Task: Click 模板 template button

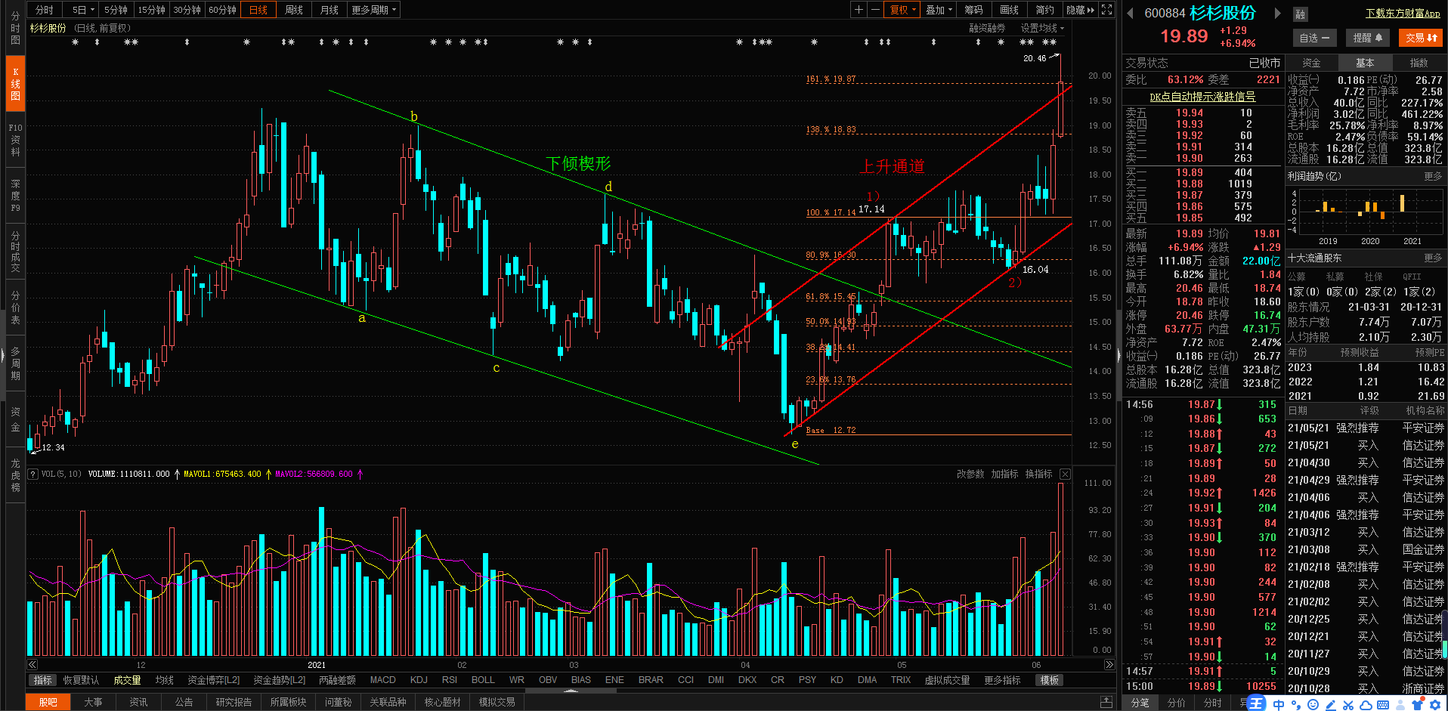Action: click(1050, 680)
